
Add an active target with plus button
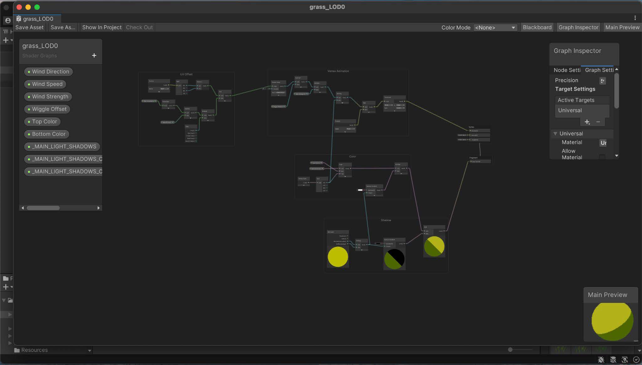[x=587, y=122]
